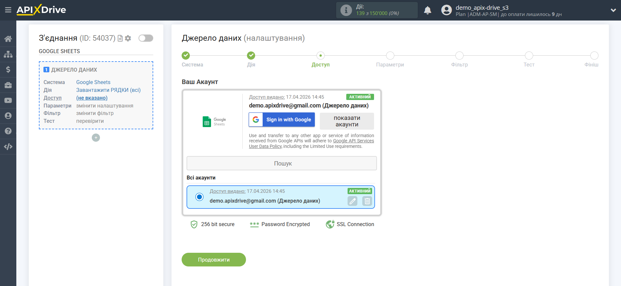Click the GOOGLE SHEETS connection title

click(x=59, y=51)
